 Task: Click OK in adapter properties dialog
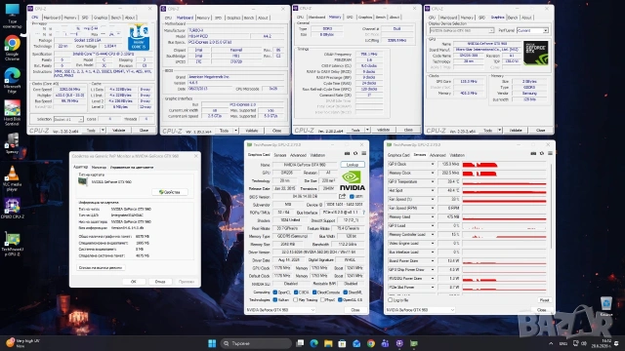tap(133, 282)
